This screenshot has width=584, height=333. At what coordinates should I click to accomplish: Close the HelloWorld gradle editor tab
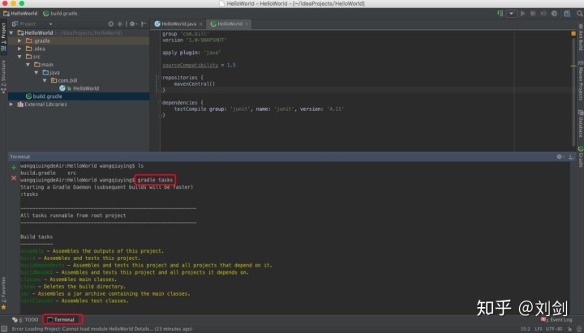247,23
